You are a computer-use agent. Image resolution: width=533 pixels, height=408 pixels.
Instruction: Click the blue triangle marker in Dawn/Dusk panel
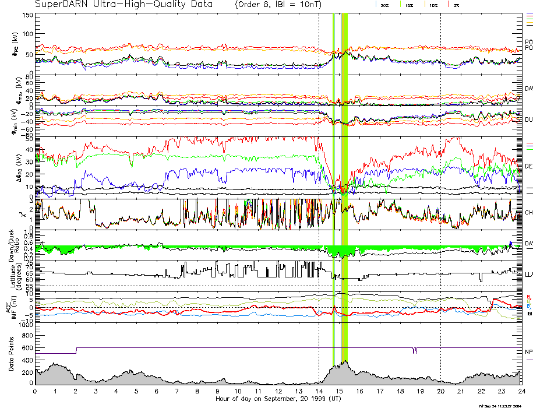510,243
